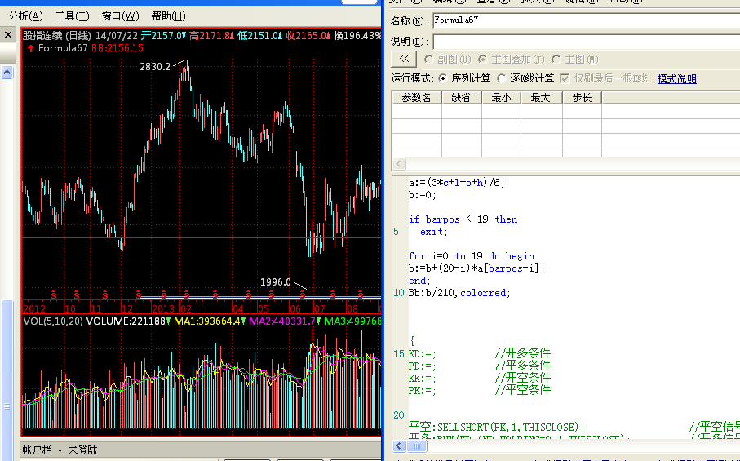This screenshot has width=740, height=461.
Task: Click into the 名称 field containing Formula67
Action: click(586, 20)
